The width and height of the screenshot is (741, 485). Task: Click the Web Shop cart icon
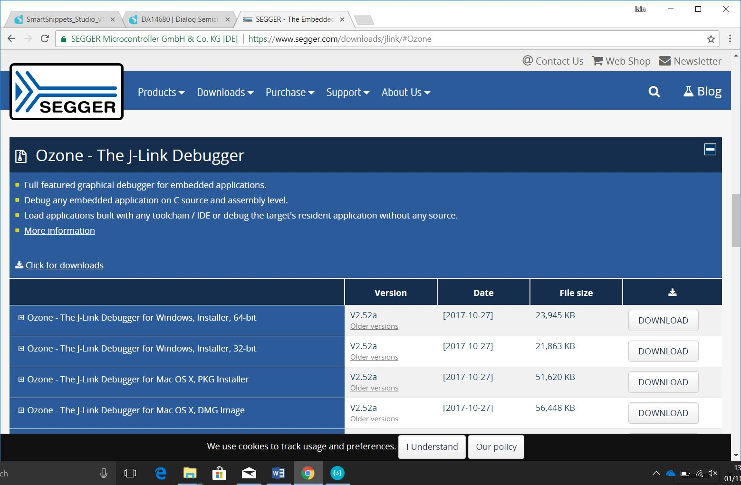[597, 61]
